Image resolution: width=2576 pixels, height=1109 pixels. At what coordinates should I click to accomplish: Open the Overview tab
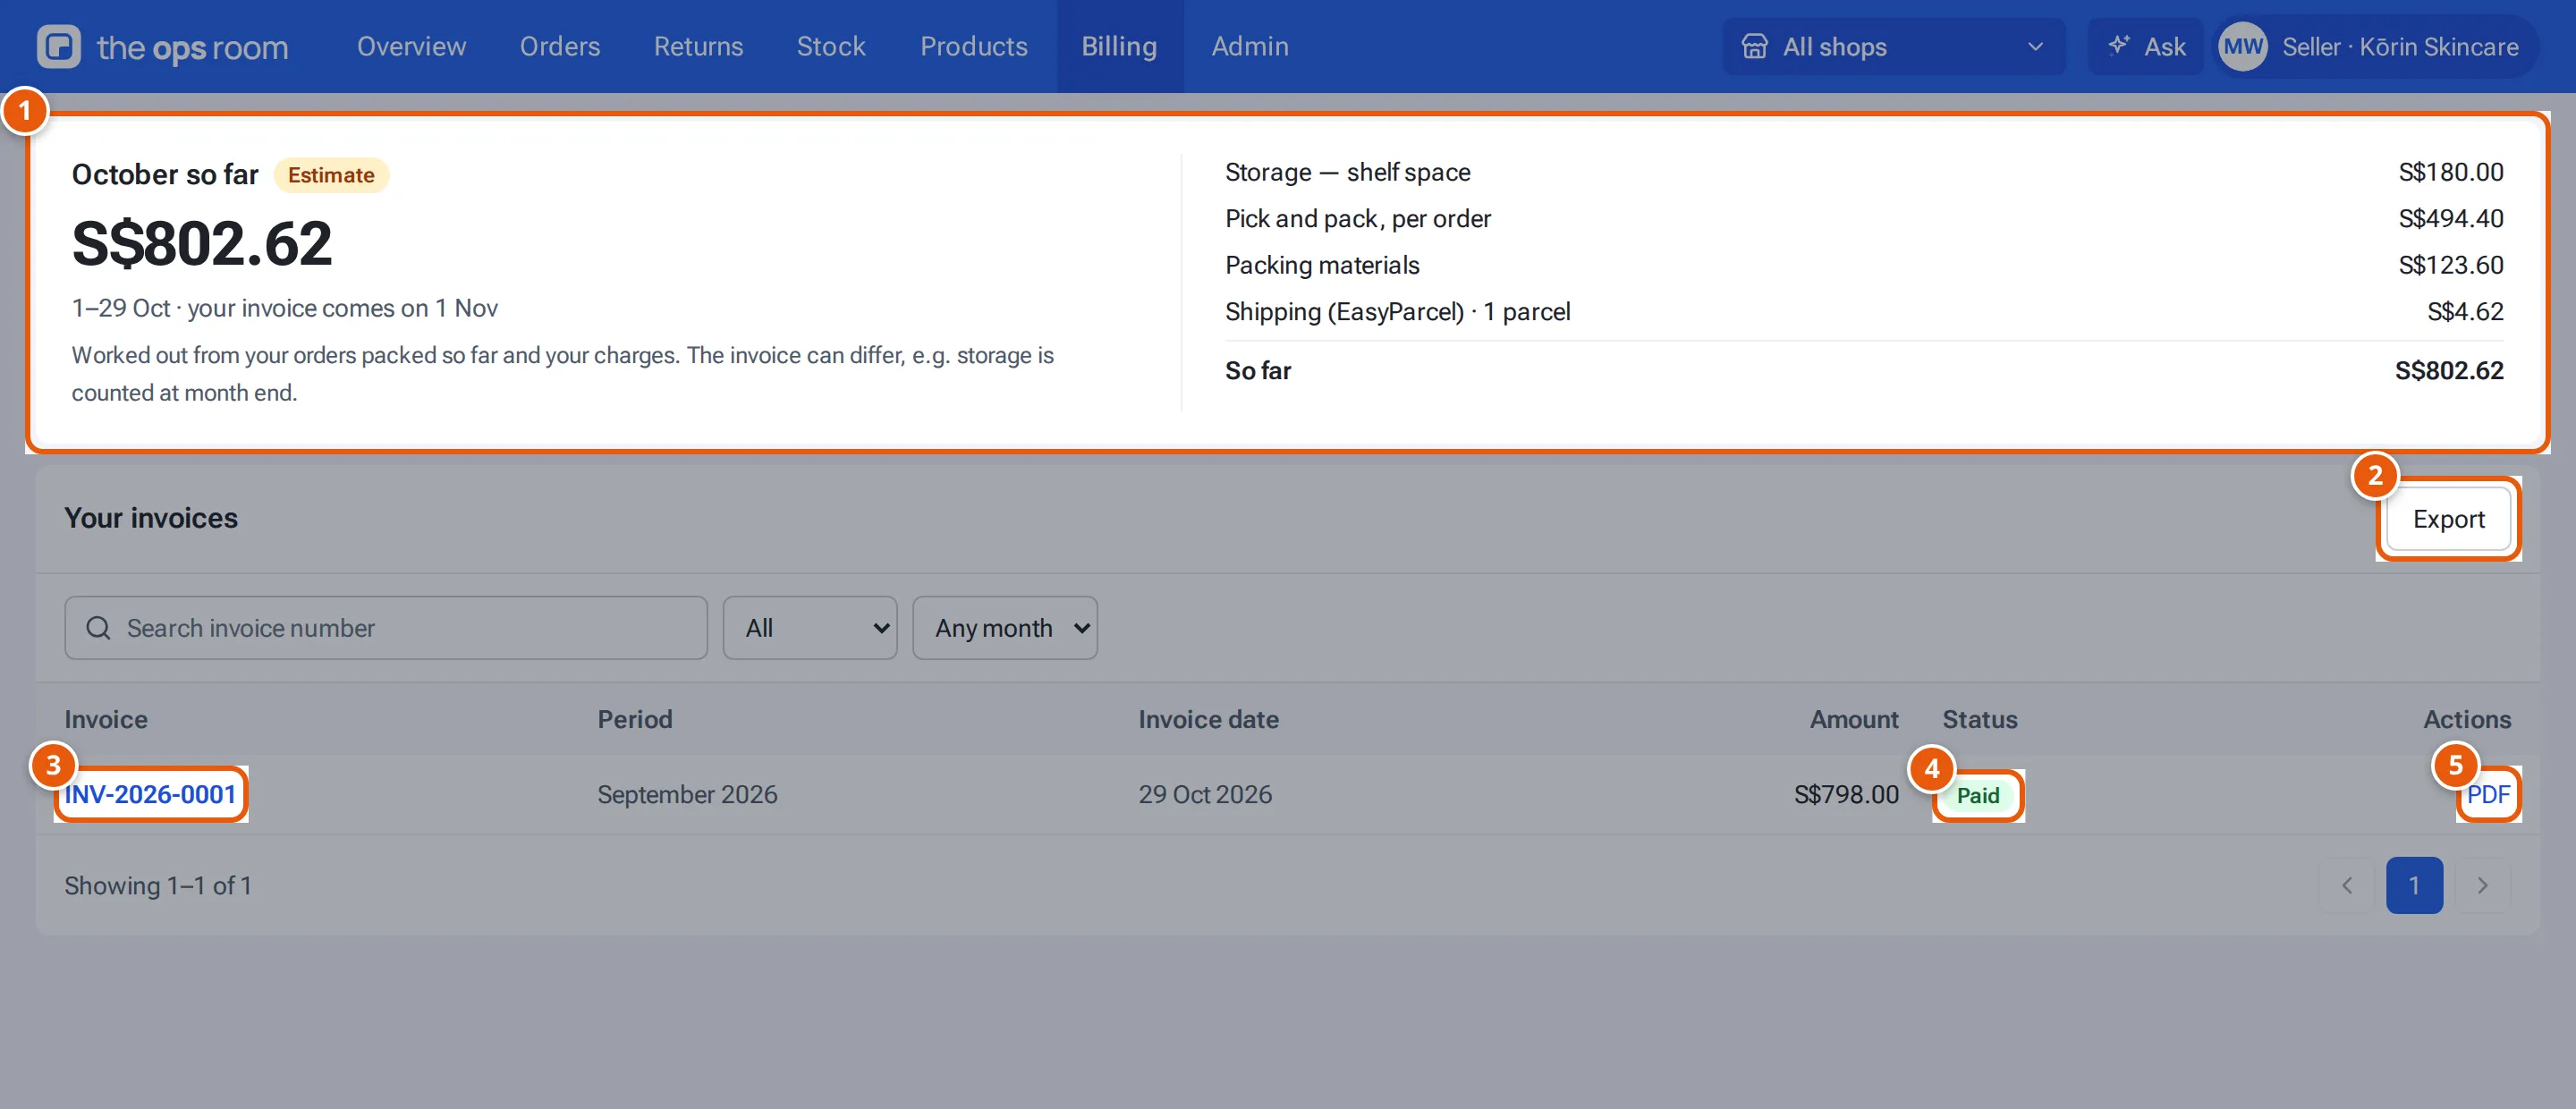(411, 46)
